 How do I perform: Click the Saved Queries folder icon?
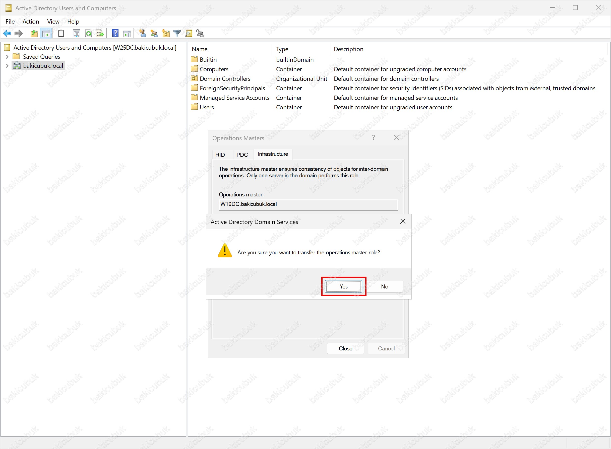tap(16, 56)
